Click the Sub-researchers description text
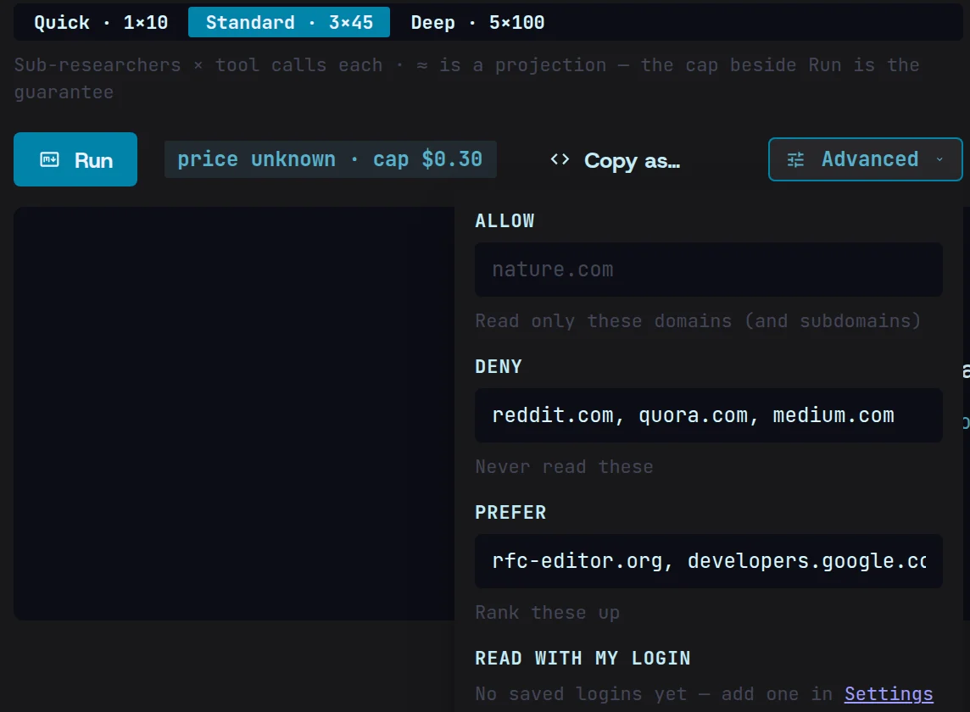970x712 pixels. pyautogui.click(x=467, y=79)
